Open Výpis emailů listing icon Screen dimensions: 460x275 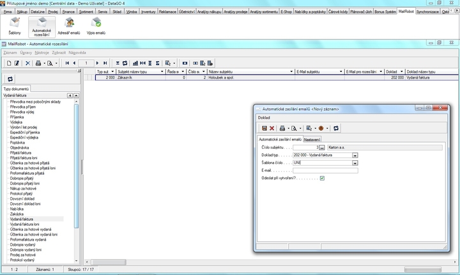(x=96, y=26)
